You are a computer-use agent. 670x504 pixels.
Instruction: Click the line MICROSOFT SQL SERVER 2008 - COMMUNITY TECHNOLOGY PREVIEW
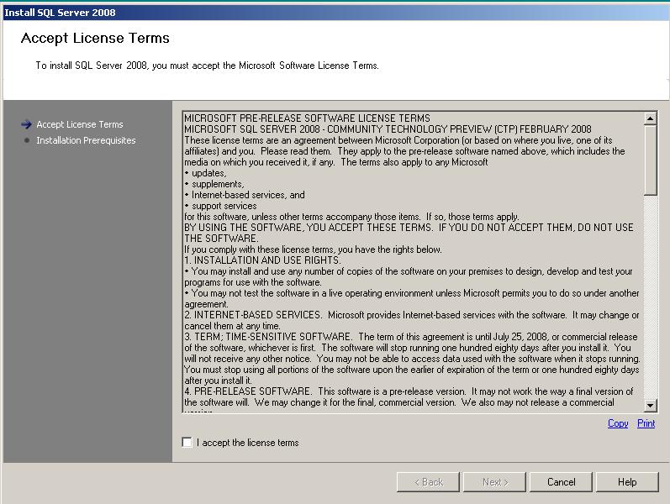[388, 129]
